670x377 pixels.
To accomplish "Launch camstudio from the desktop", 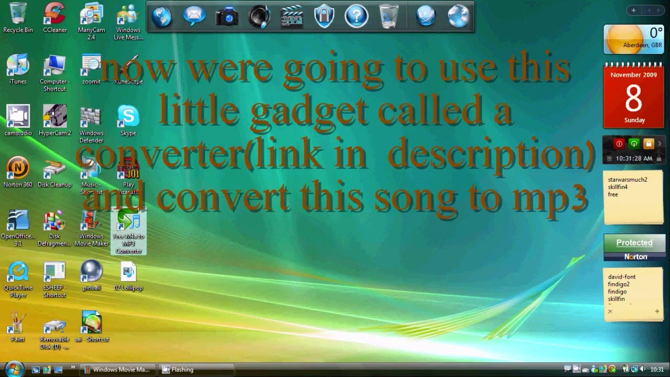I will [18, 120].
